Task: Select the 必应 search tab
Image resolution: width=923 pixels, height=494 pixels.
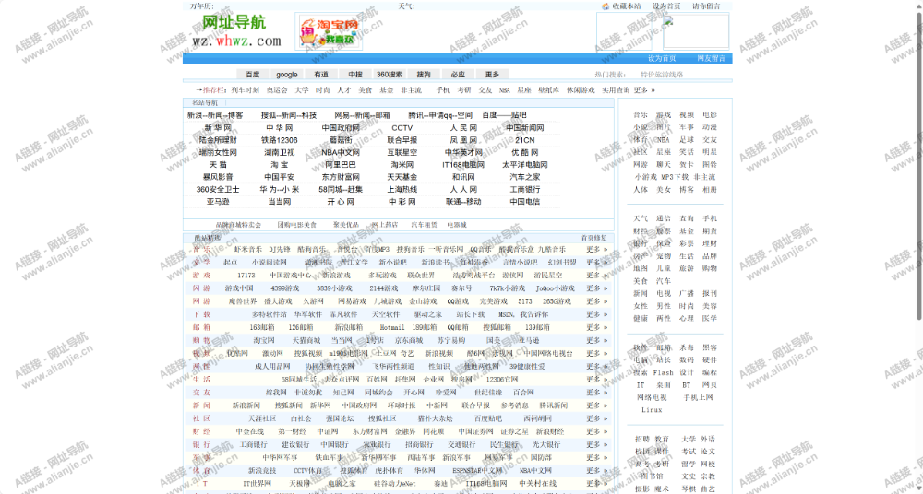Action: point(458,74)
